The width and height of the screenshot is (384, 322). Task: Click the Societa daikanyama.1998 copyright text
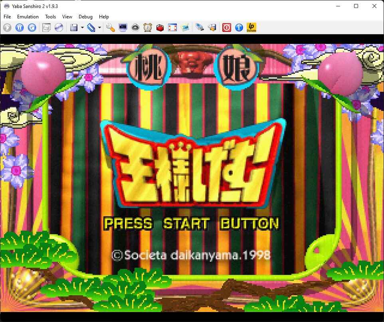[x=191, y=255]
